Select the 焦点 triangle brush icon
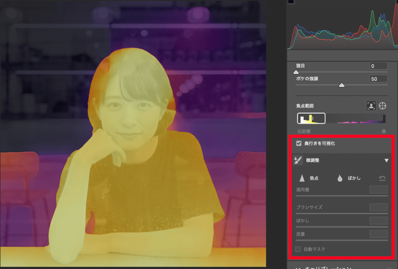398x269 pixels. coord(302,178)
